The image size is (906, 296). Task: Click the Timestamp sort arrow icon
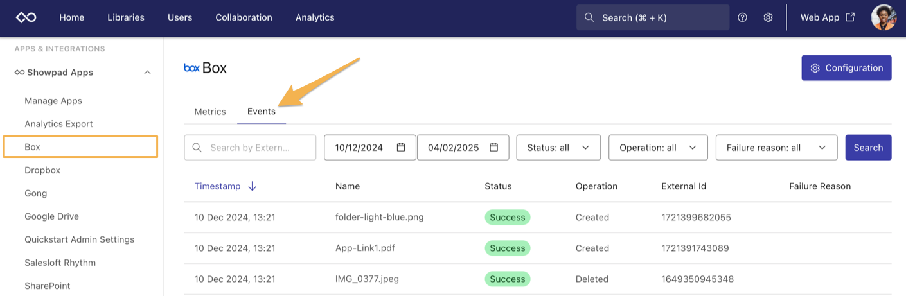click(x=253, y=186)
